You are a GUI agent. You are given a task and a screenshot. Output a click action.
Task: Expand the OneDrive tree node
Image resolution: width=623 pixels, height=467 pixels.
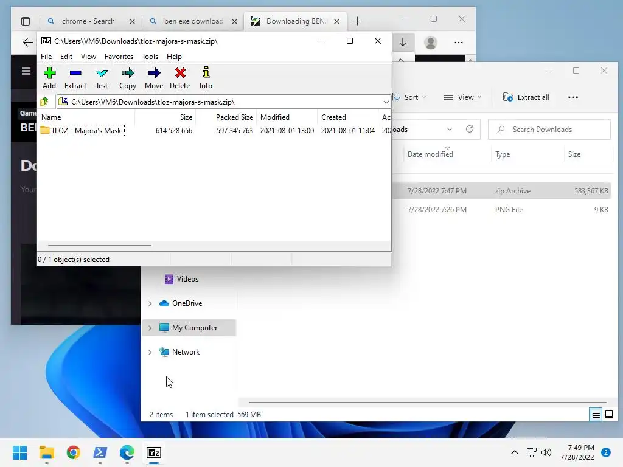pyautogui.click(x=150, y=304)
